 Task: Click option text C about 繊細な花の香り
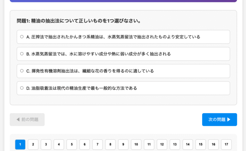point(90,71)
